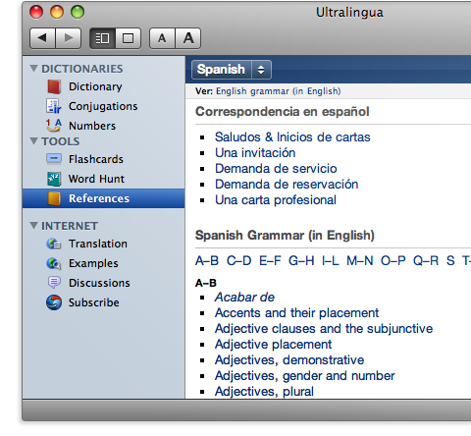471x436 pixels.
Task: Click the red Dictionary book icon
Action: click(x=54, y=86)
